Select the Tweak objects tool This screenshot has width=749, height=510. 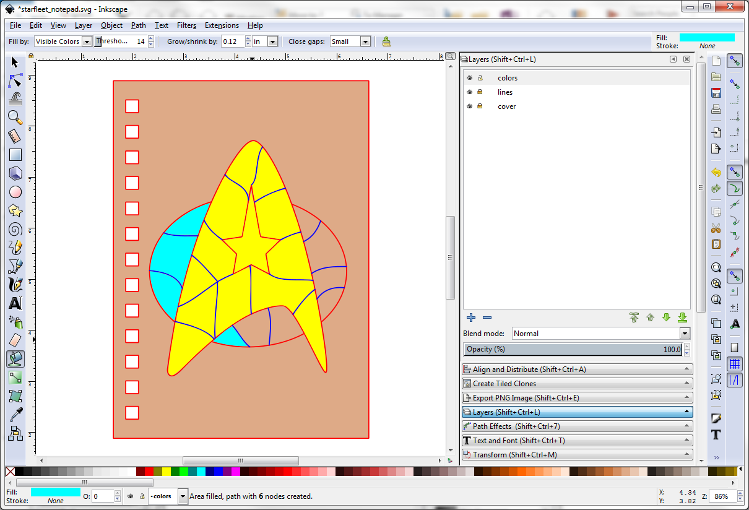(15, 98)
